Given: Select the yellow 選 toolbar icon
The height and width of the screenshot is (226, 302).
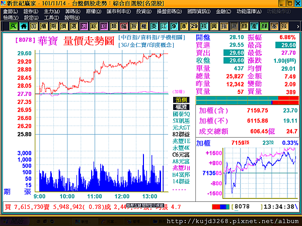Looking at the screenshot, I should tap(74, 26).
